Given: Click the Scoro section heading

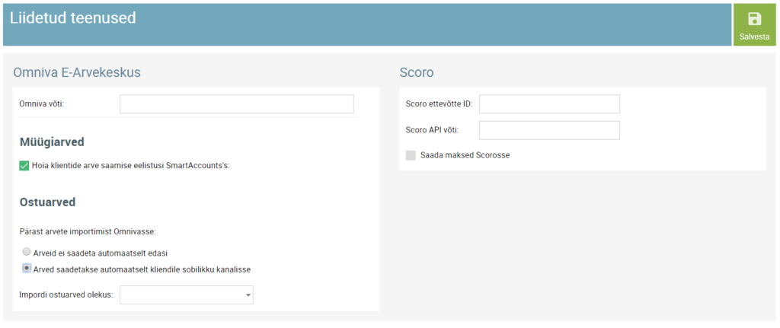Looking at the screenshot, I should (417, 72).
